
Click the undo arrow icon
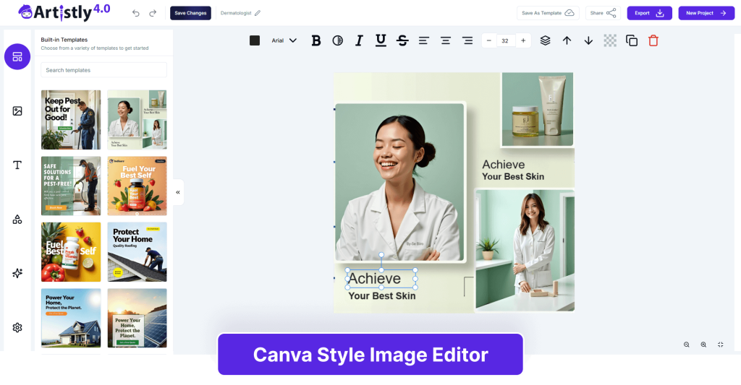pos(136,13)
